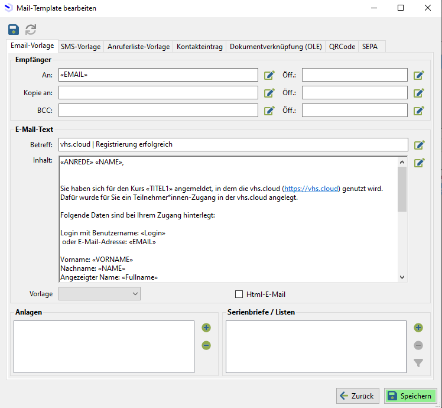Screen dimensions: 442x408
Task: Open edit icon next to Inhalt text area
Action: [x=419, y=163]
